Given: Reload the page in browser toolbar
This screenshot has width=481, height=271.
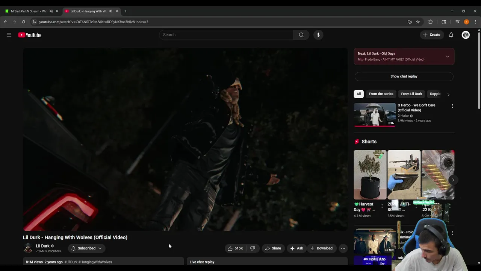Looking at the screenshot, I should point(23,22).
